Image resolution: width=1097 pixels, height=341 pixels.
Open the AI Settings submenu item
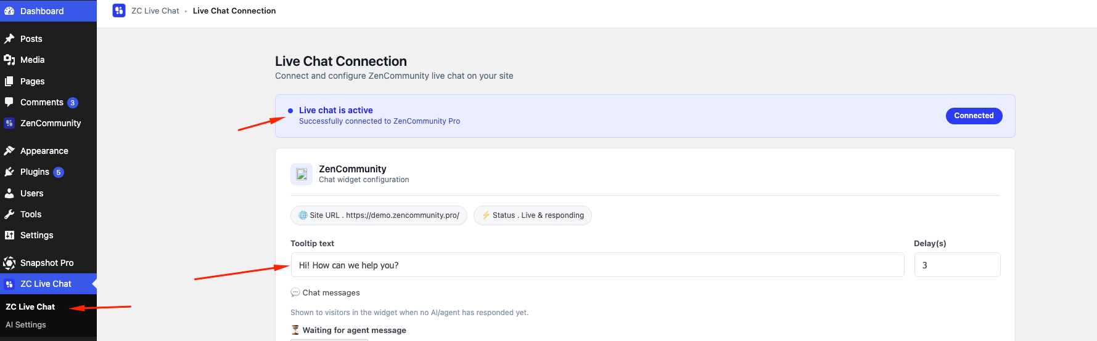pos(26,324)
